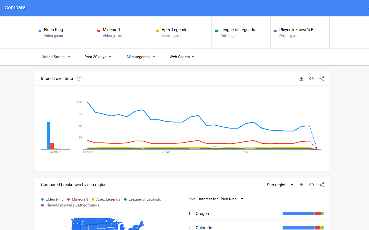Open the United States region dropdown
The width and height of the screenshot is (369, 230).
tap(56, 57)
